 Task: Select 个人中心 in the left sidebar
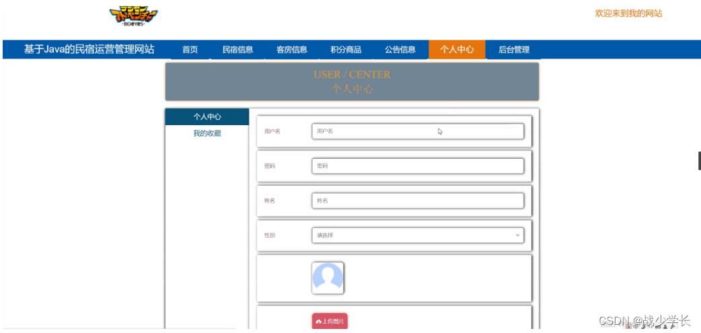coord(207,116)
